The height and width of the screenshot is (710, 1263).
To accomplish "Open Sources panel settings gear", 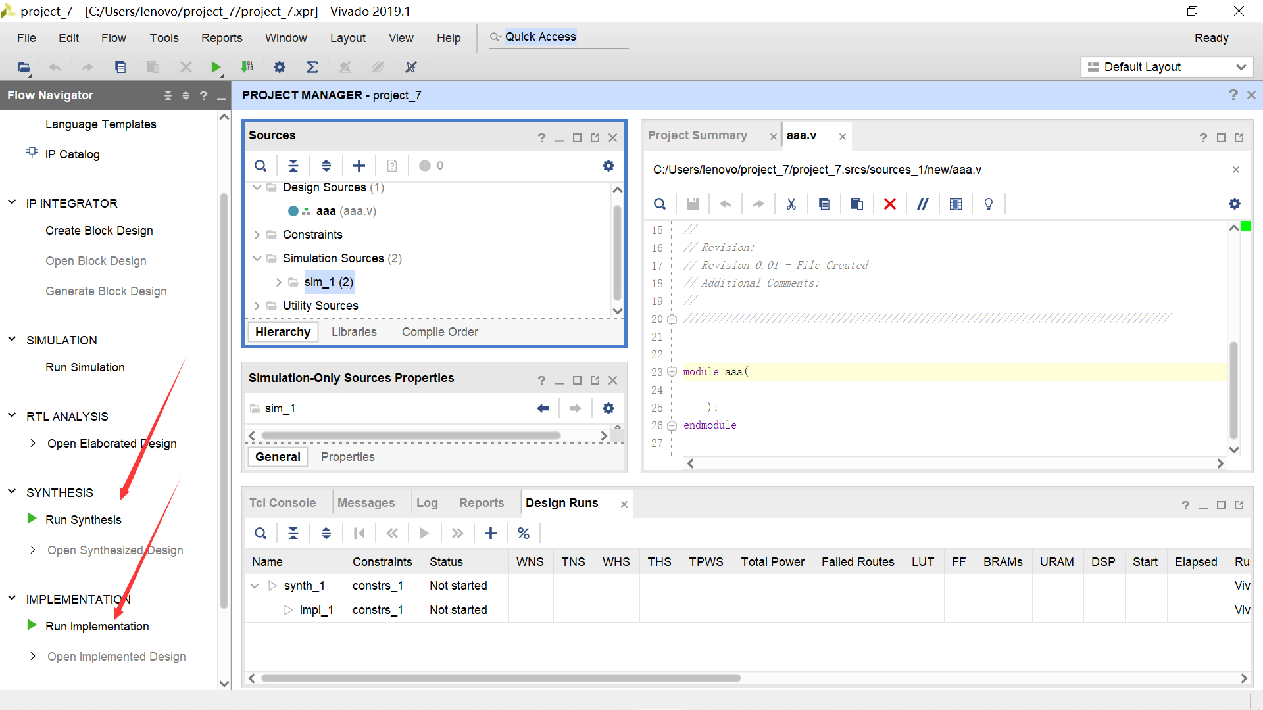I will 608,166.
